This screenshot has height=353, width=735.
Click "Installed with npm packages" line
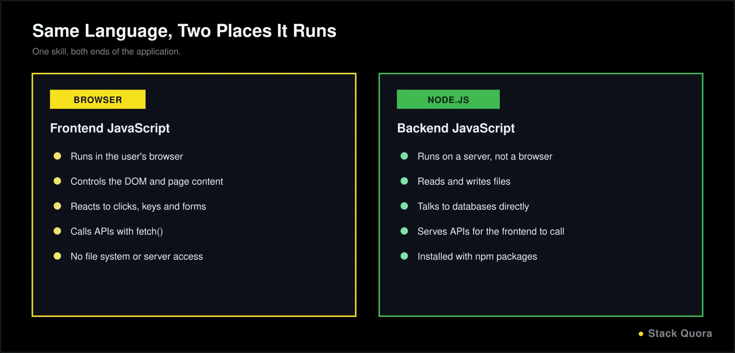click(x=477, y=256)
